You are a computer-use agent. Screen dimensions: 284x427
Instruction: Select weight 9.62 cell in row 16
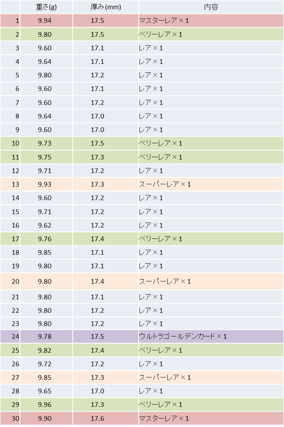tap(46, 225)
